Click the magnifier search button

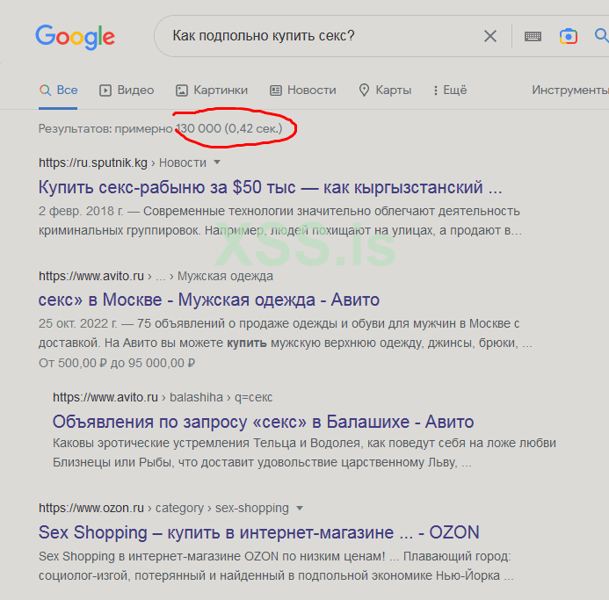[602, 35]
